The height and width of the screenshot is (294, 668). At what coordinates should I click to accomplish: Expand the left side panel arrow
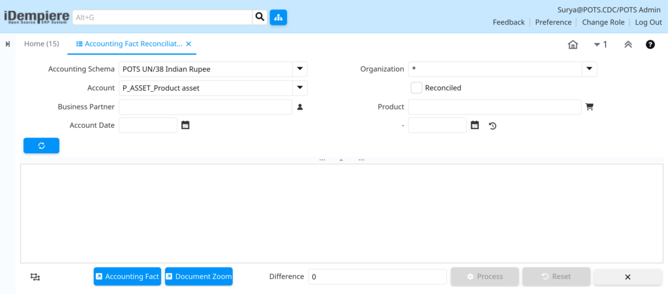pyautogui.click(x=8, y=44)
